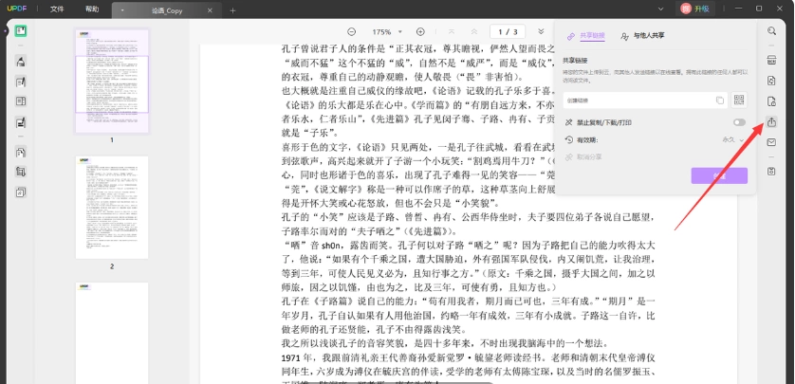Send the file by email envelope icon
The height and width of the screenshot is (384, 795).
771,142
